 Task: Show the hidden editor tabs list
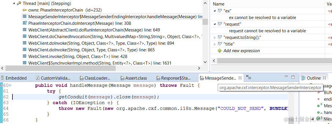point(248,77)
